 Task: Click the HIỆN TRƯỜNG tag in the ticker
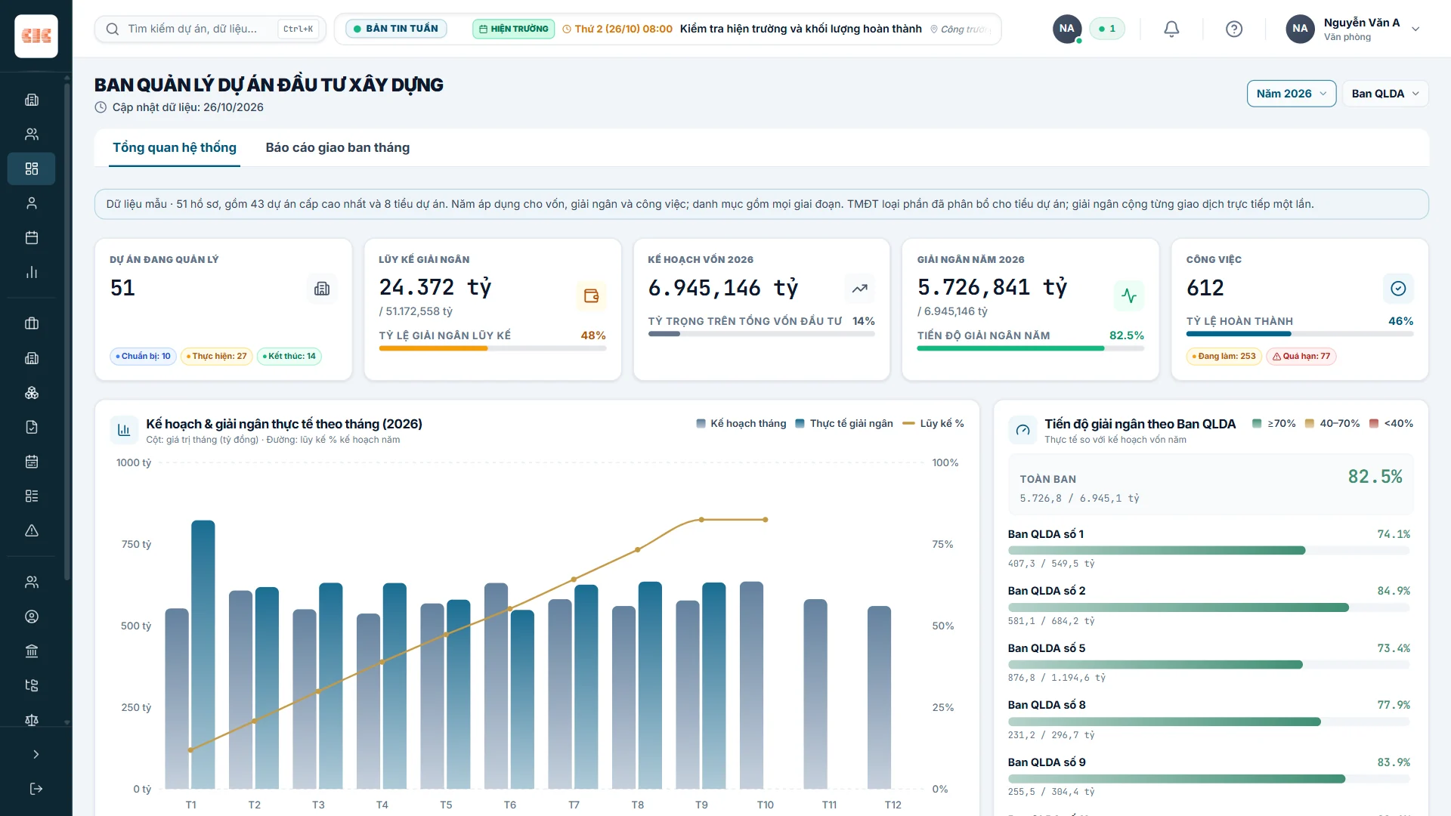click(x=514, y=29)
